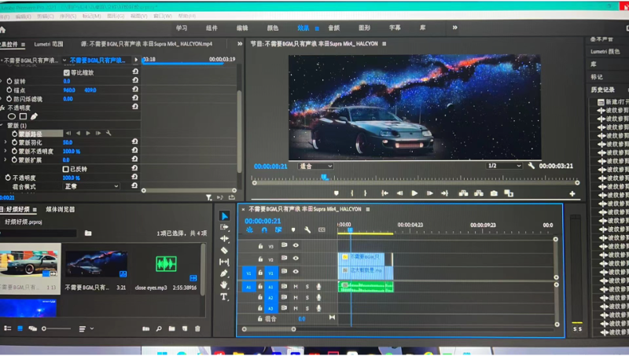Delete the selected item with the trash icon
Screen dimensions: 629x356
tap(197, 328)
